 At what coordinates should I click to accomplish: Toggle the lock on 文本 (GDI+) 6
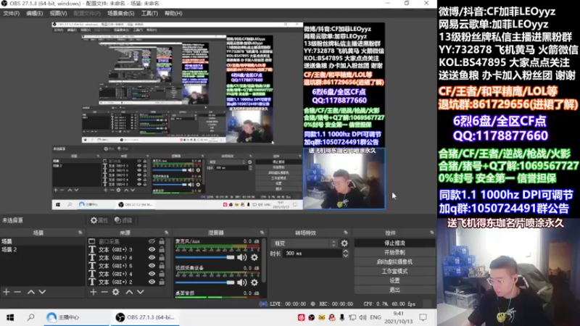coord(162,258)
